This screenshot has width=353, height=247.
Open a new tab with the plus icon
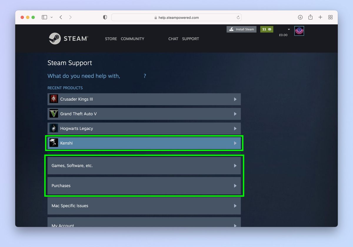[320, 17]
